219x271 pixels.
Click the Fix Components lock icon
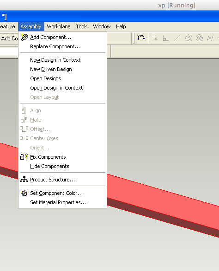coord(24,157)
